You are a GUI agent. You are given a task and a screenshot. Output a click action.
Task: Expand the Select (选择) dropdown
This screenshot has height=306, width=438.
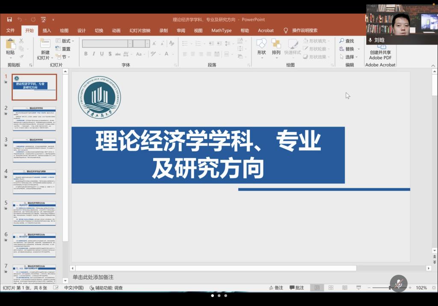[x=352, y=57]
